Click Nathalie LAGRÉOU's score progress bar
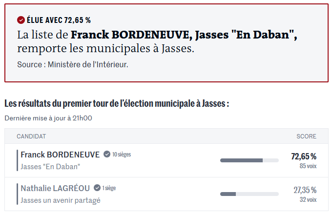333x214 pixels. (x=249, y=194)
